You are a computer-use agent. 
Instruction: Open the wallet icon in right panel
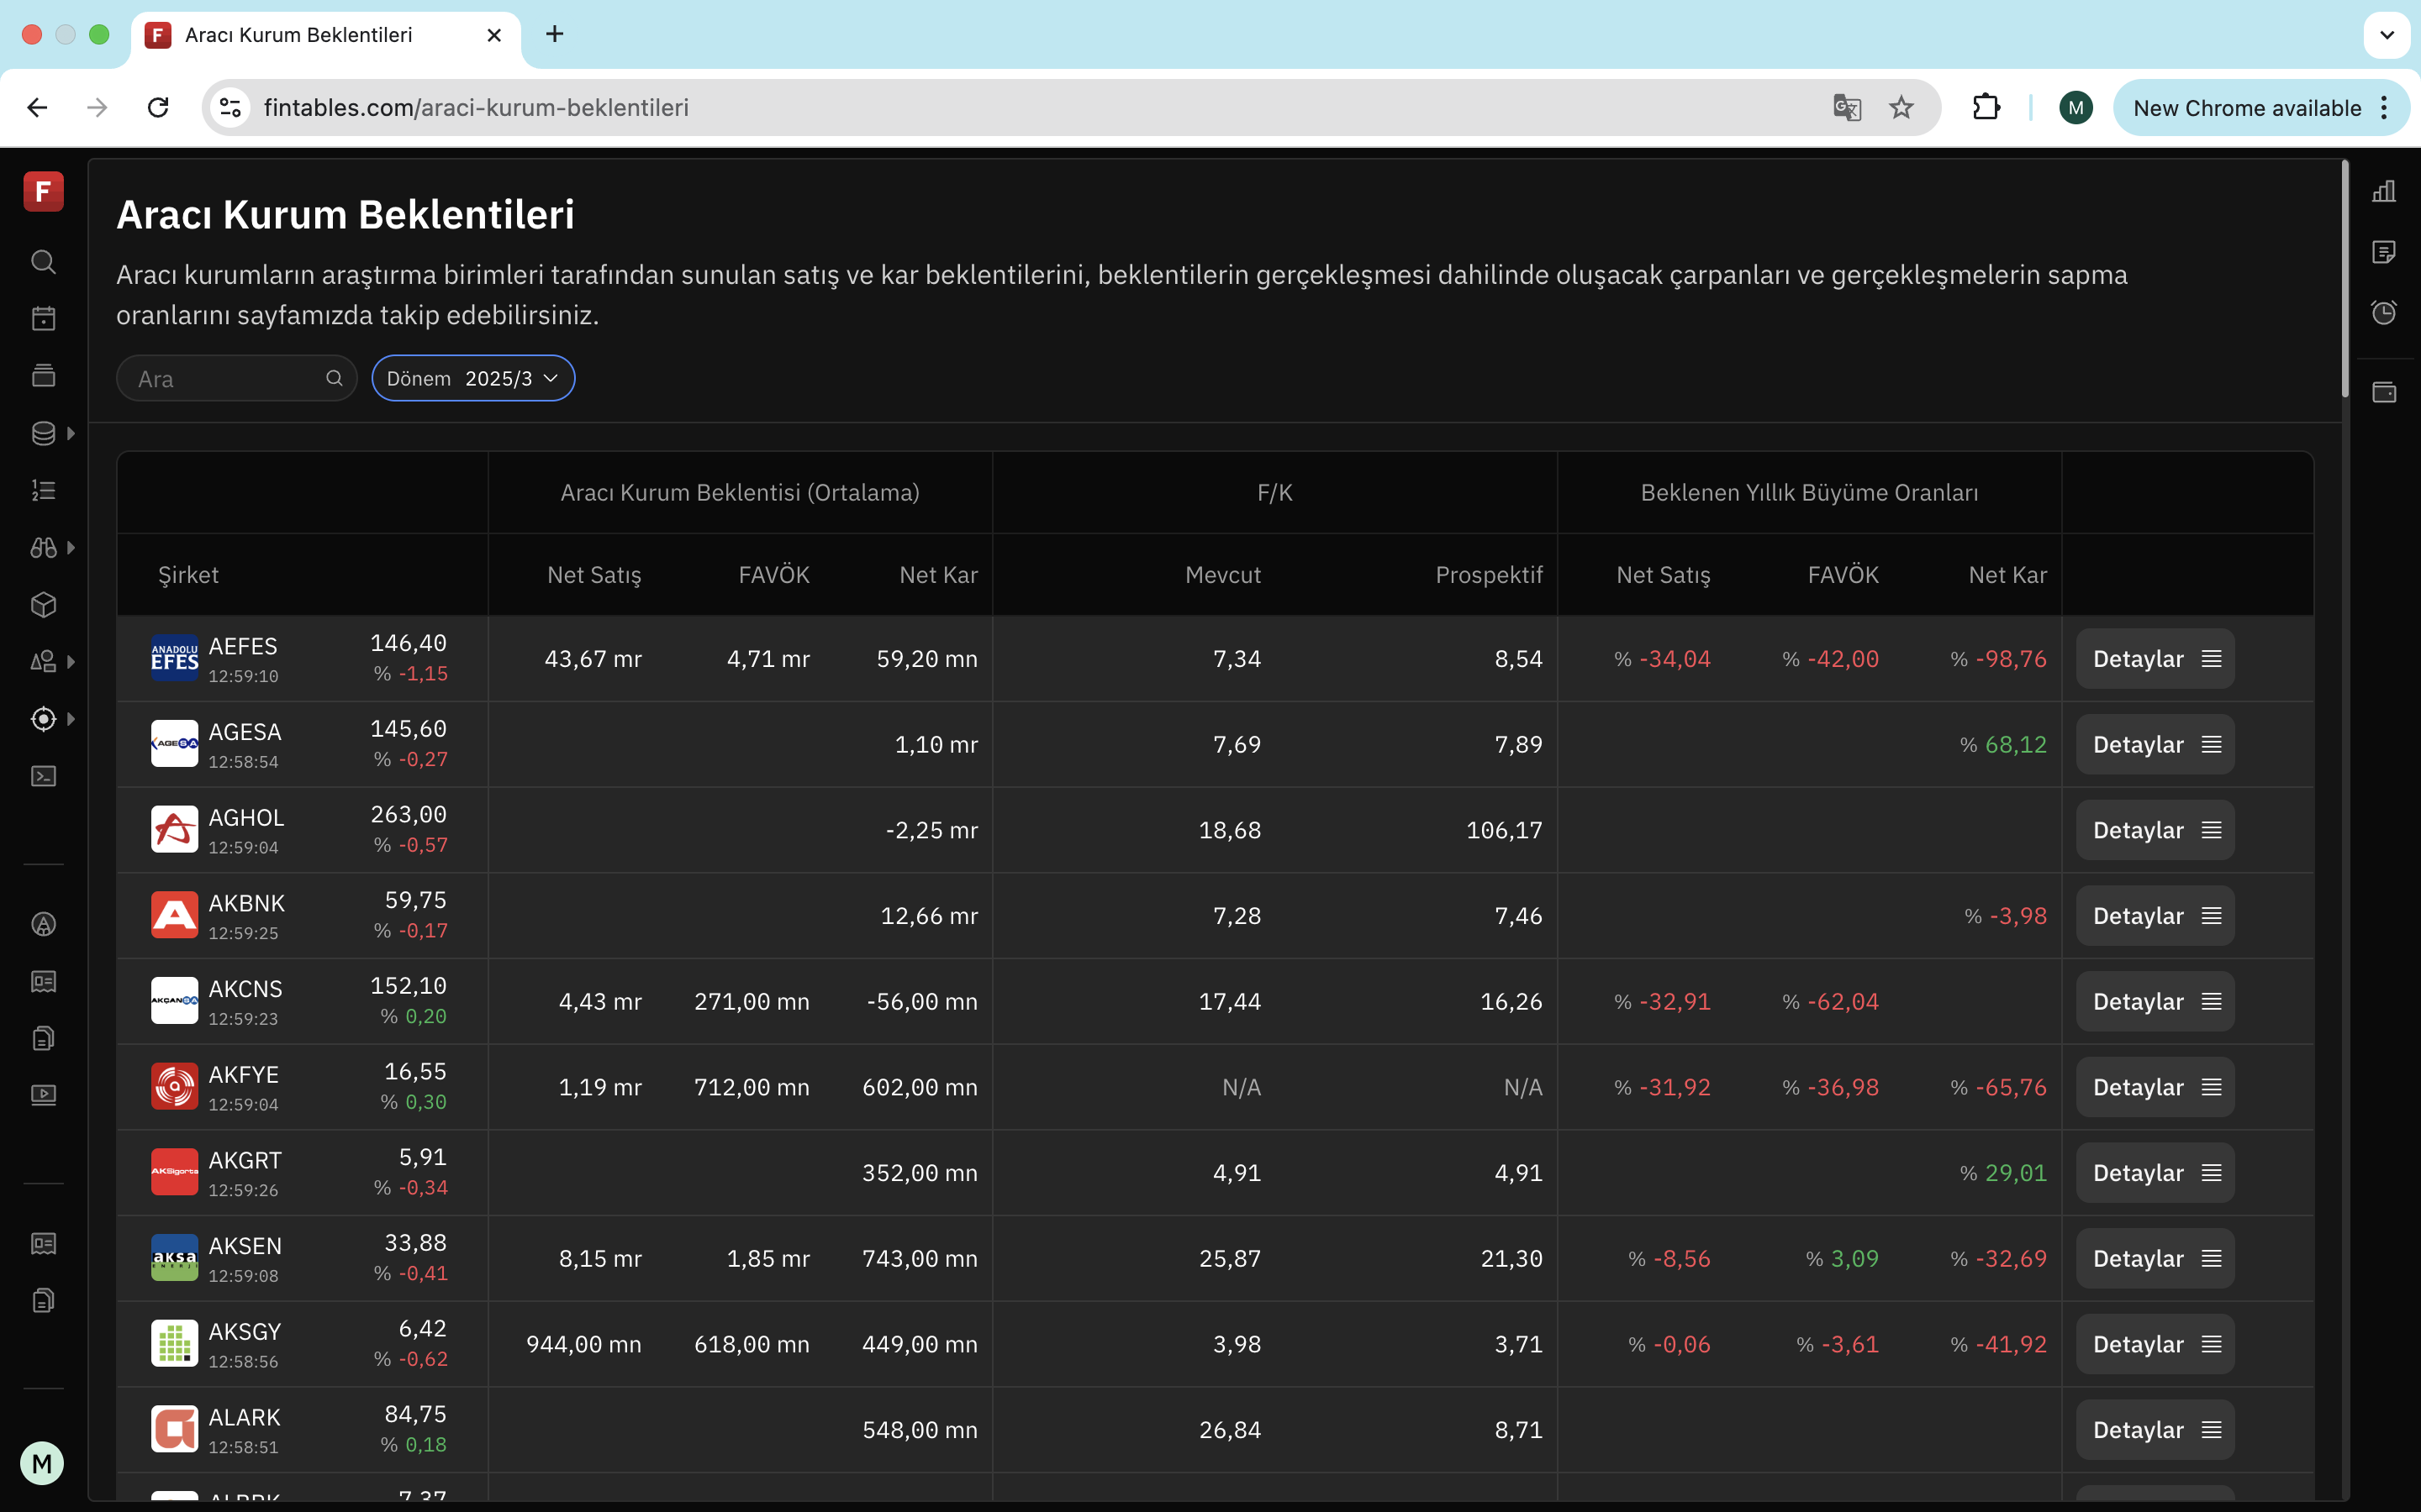coord(2384,392)
